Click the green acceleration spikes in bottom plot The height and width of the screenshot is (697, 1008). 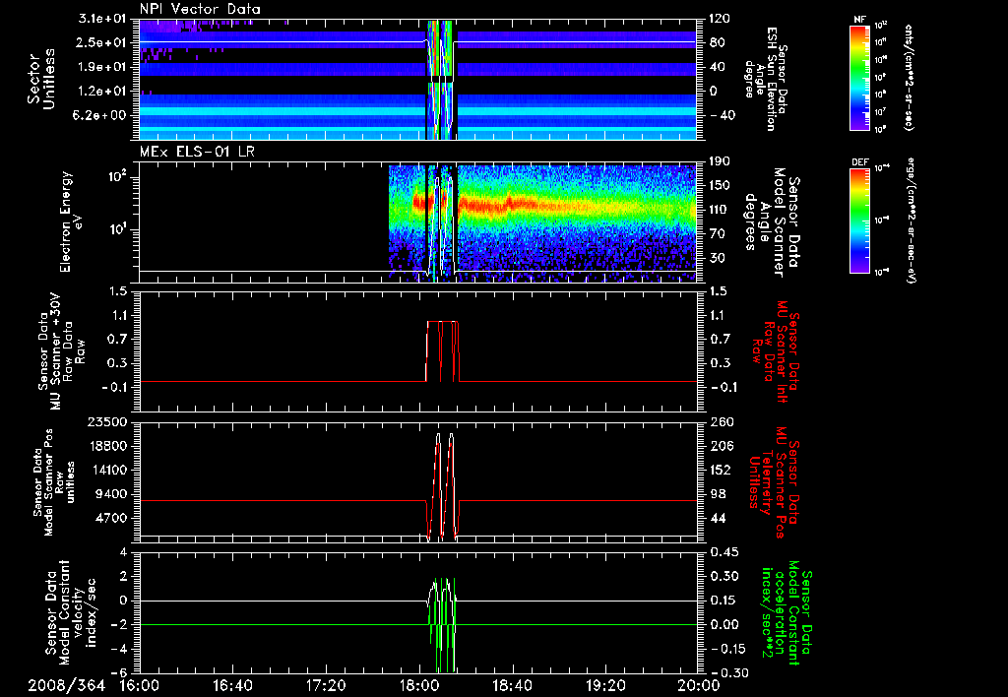tap(442, 624)
